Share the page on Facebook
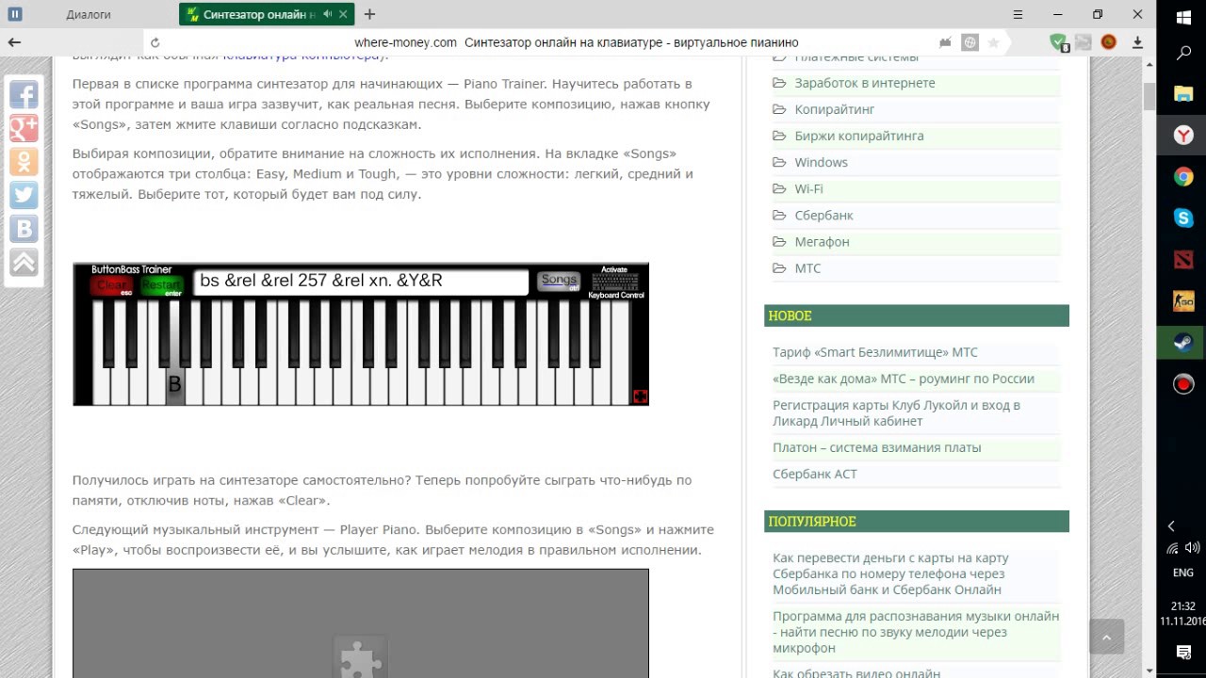Screen dimensions: 1206x678 [24, 94]
